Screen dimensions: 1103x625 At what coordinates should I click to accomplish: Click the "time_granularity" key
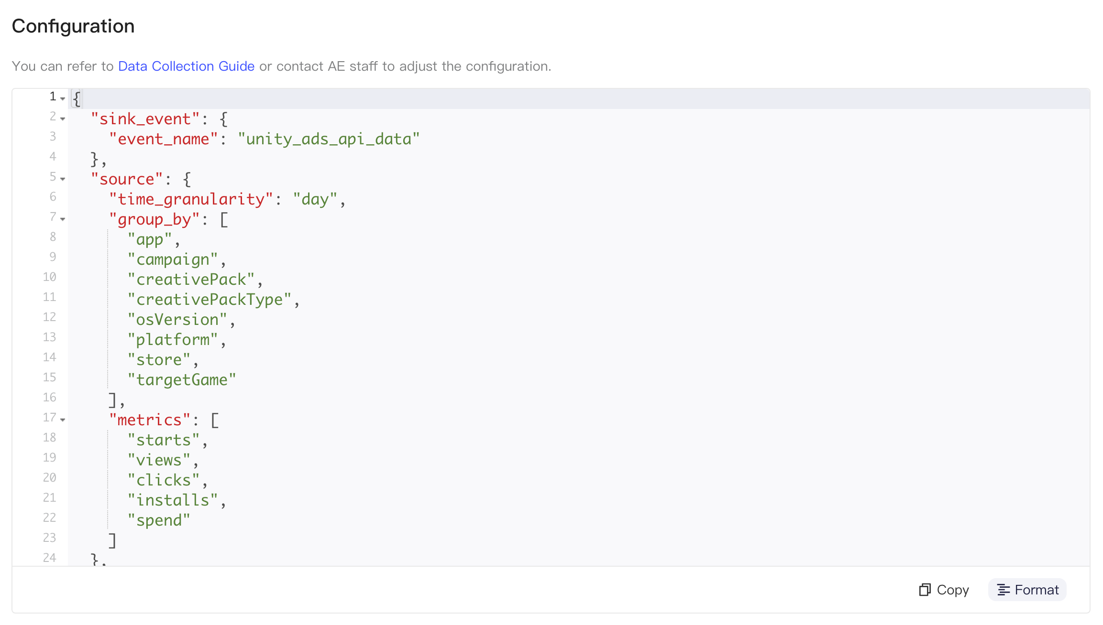191,199
